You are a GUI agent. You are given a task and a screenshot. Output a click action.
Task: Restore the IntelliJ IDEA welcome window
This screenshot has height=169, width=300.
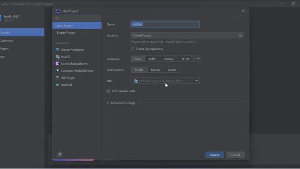coord(293,4)
